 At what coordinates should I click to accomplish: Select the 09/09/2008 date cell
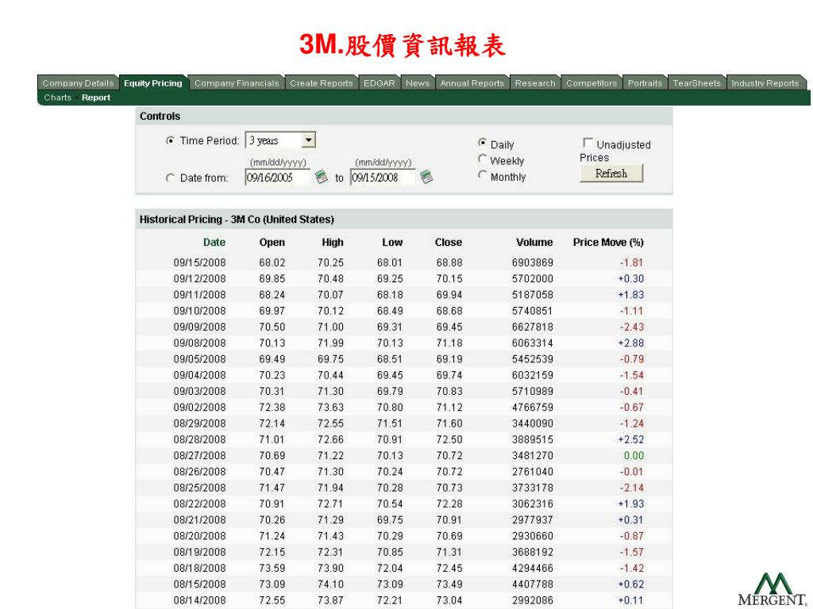click(199, 327)
